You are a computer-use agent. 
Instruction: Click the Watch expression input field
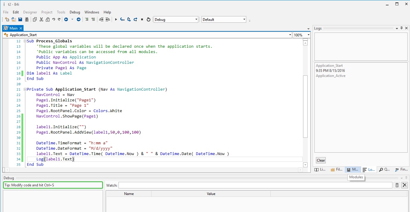(255, 185)
